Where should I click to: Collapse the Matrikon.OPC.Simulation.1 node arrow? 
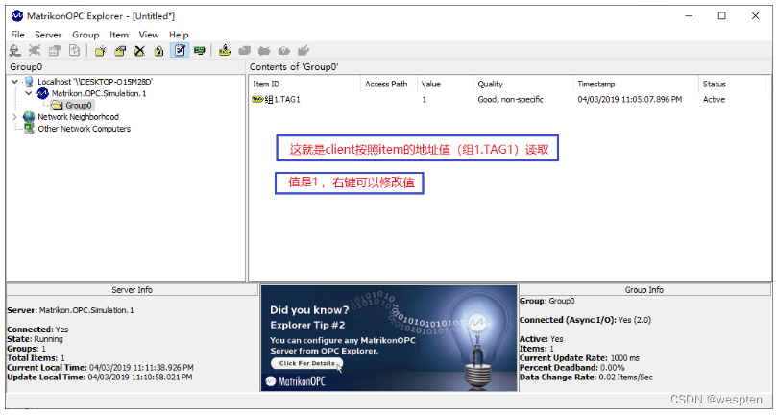(x=29, y=93)
